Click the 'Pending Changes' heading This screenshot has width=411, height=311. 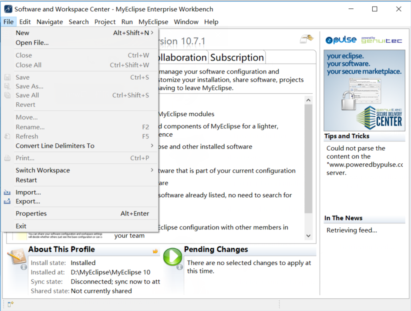[x=216, y=250]
